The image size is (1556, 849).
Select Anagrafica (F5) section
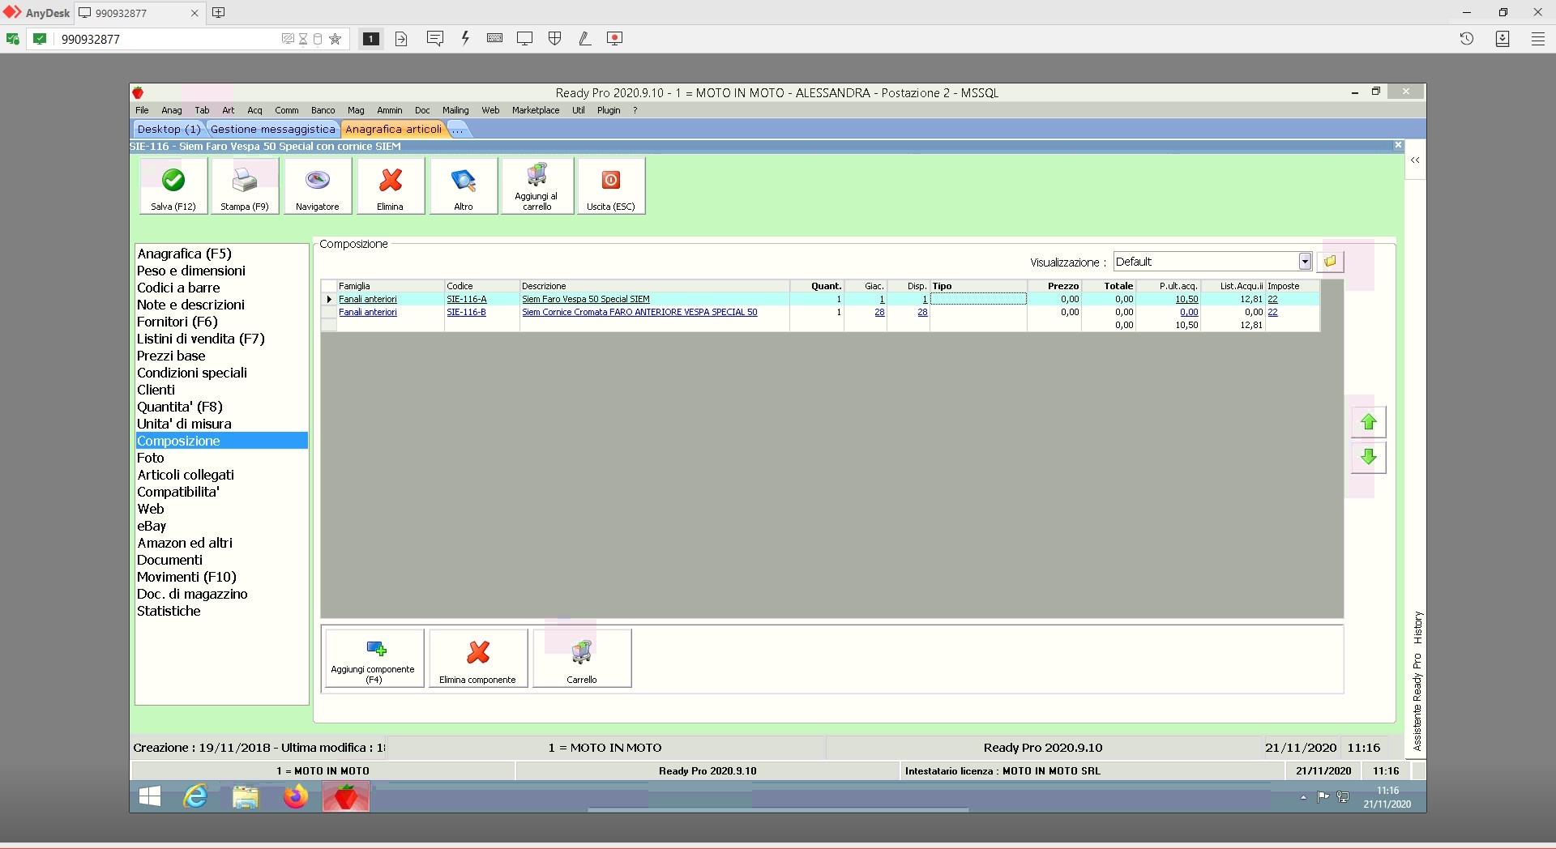coord(185,254)
